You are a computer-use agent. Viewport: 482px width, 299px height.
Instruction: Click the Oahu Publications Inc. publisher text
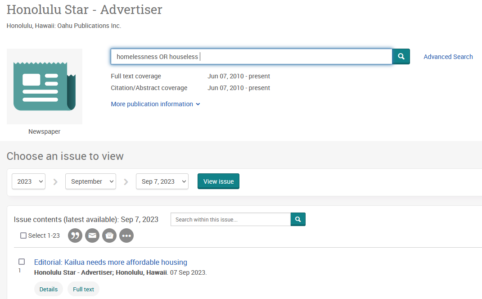coord(89,26)
